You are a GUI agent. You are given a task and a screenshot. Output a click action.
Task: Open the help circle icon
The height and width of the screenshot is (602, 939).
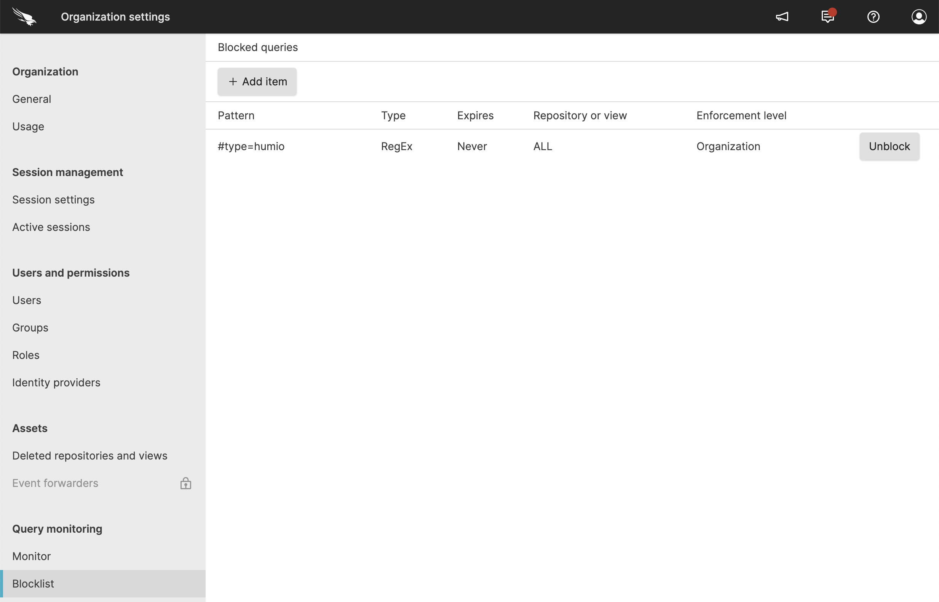tap(874, 16)
